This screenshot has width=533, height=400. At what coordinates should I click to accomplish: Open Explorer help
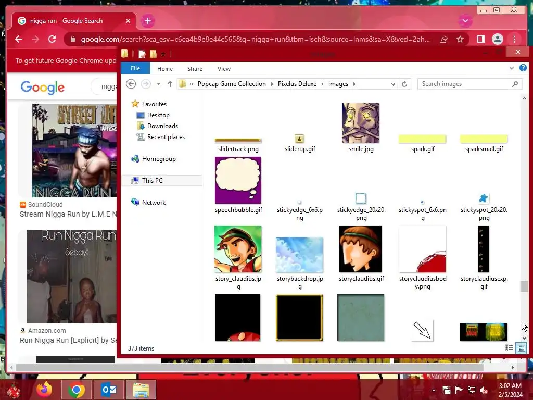(523, 68)
